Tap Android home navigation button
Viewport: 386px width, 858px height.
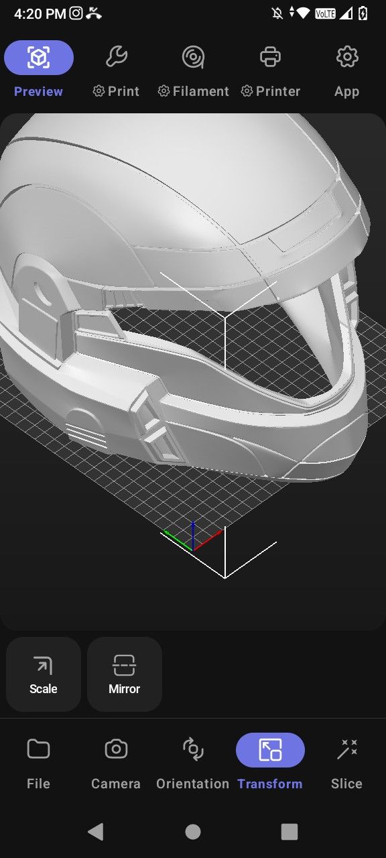tap(193, 832)
